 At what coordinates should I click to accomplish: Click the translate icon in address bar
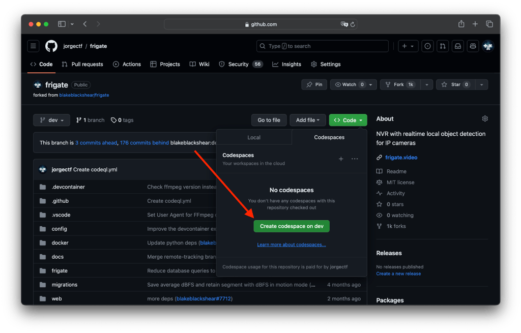pyautogui.click(x=344, y=24)
